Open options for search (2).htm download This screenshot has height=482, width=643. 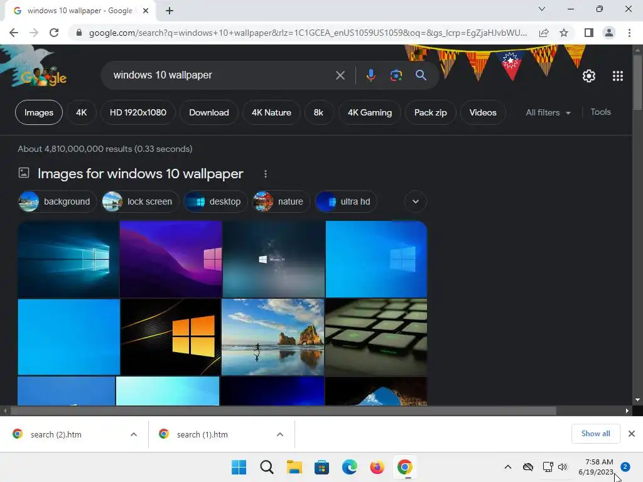[x=134, y=434]
